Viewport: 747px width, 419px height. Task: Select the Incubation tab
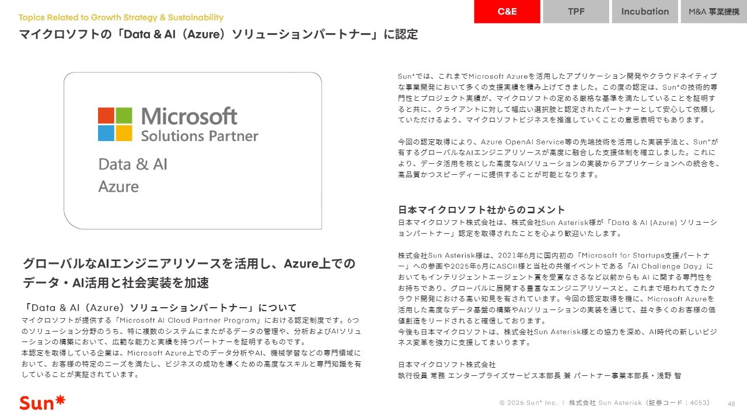644,12
